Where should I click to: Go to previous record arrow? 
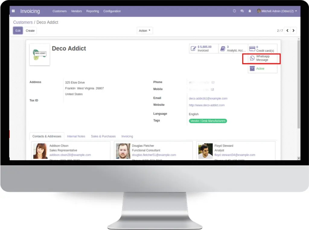click(x=287, y=30)
